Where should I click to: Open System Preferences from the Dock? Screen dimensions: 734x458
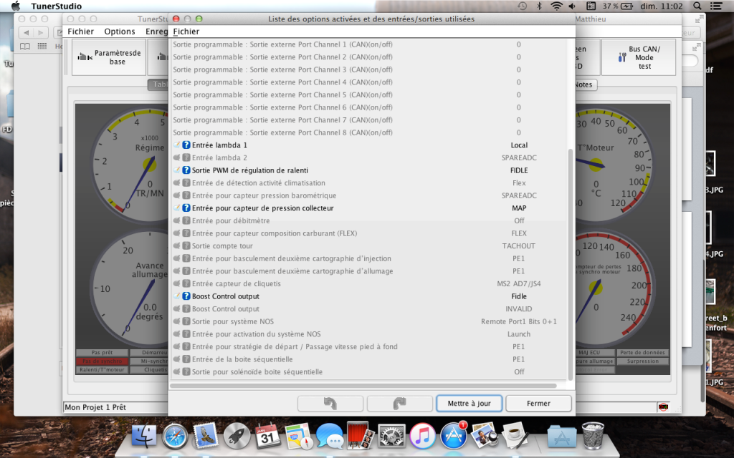click(391, 436)
